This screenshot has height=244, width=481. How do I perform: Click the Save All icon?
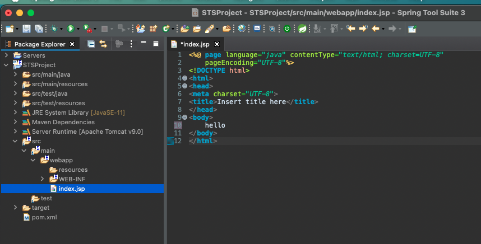point(39,29)
